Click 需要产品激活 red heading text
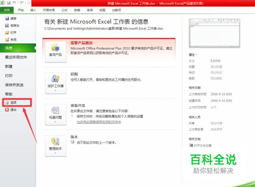 click(x=81, y=43)
